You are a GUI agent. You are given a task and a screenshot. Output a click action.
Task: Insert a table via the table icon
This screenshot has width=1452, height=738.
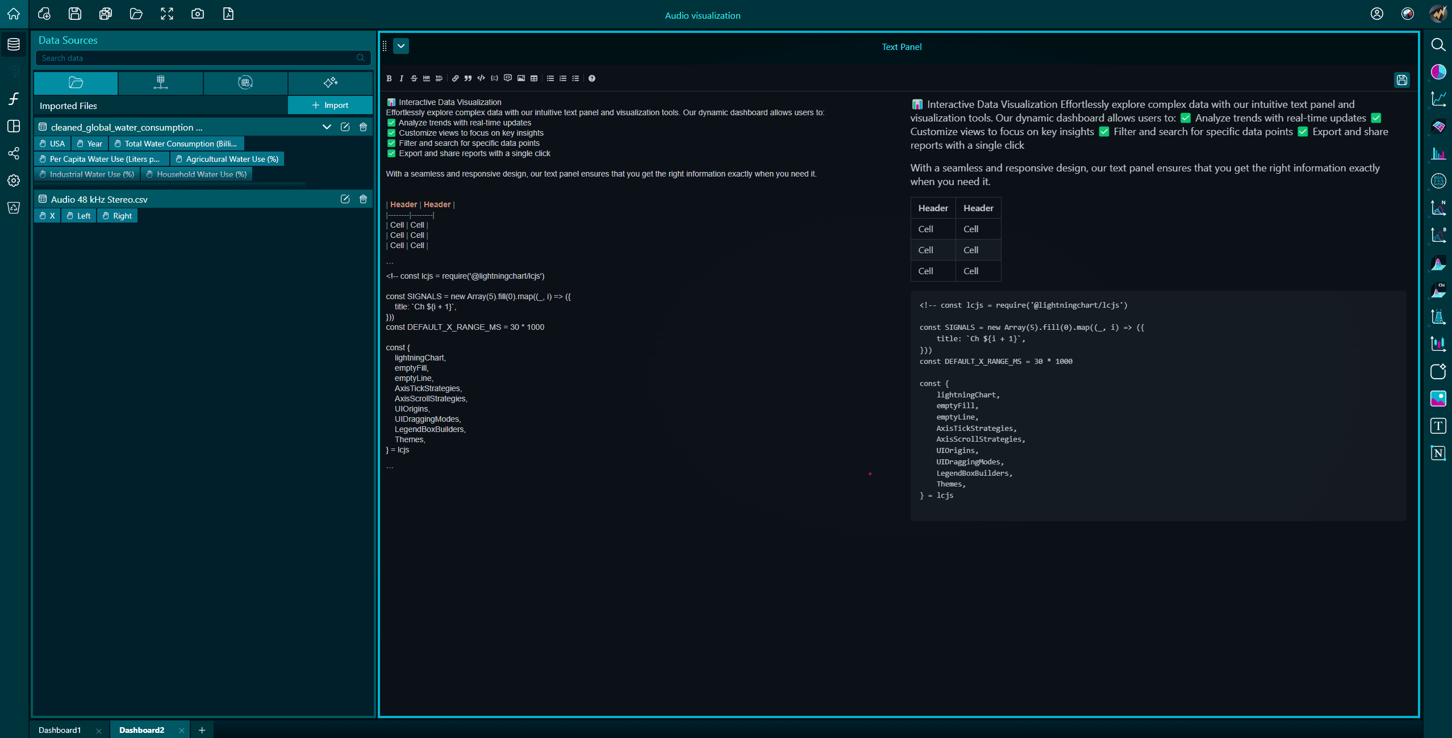click(x=534, y=78)
